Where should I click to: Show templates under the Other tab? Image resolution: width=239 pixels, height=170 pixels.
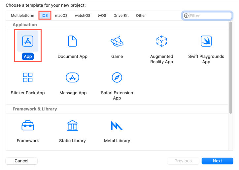point(141,16)
